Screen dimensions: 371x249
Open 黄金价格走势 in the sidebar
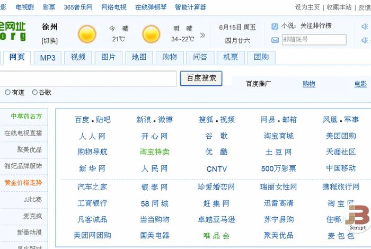(23, 183)
